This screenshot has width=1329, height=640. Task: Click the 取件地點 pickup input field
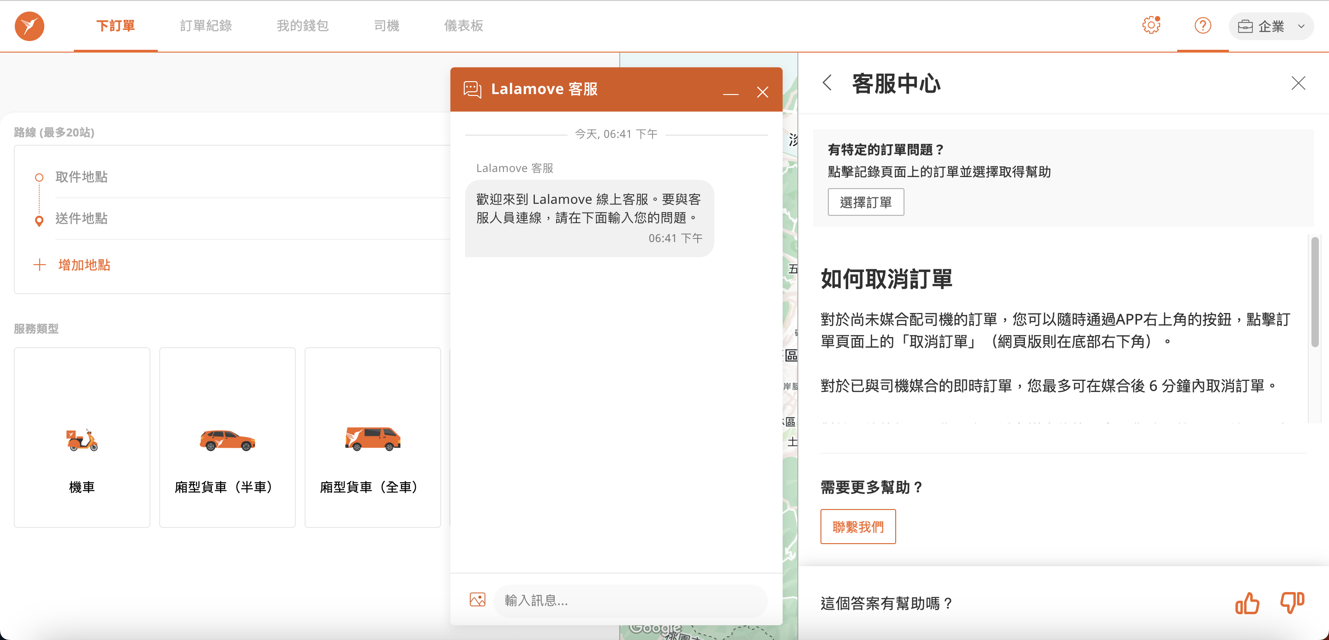(252, 177)
